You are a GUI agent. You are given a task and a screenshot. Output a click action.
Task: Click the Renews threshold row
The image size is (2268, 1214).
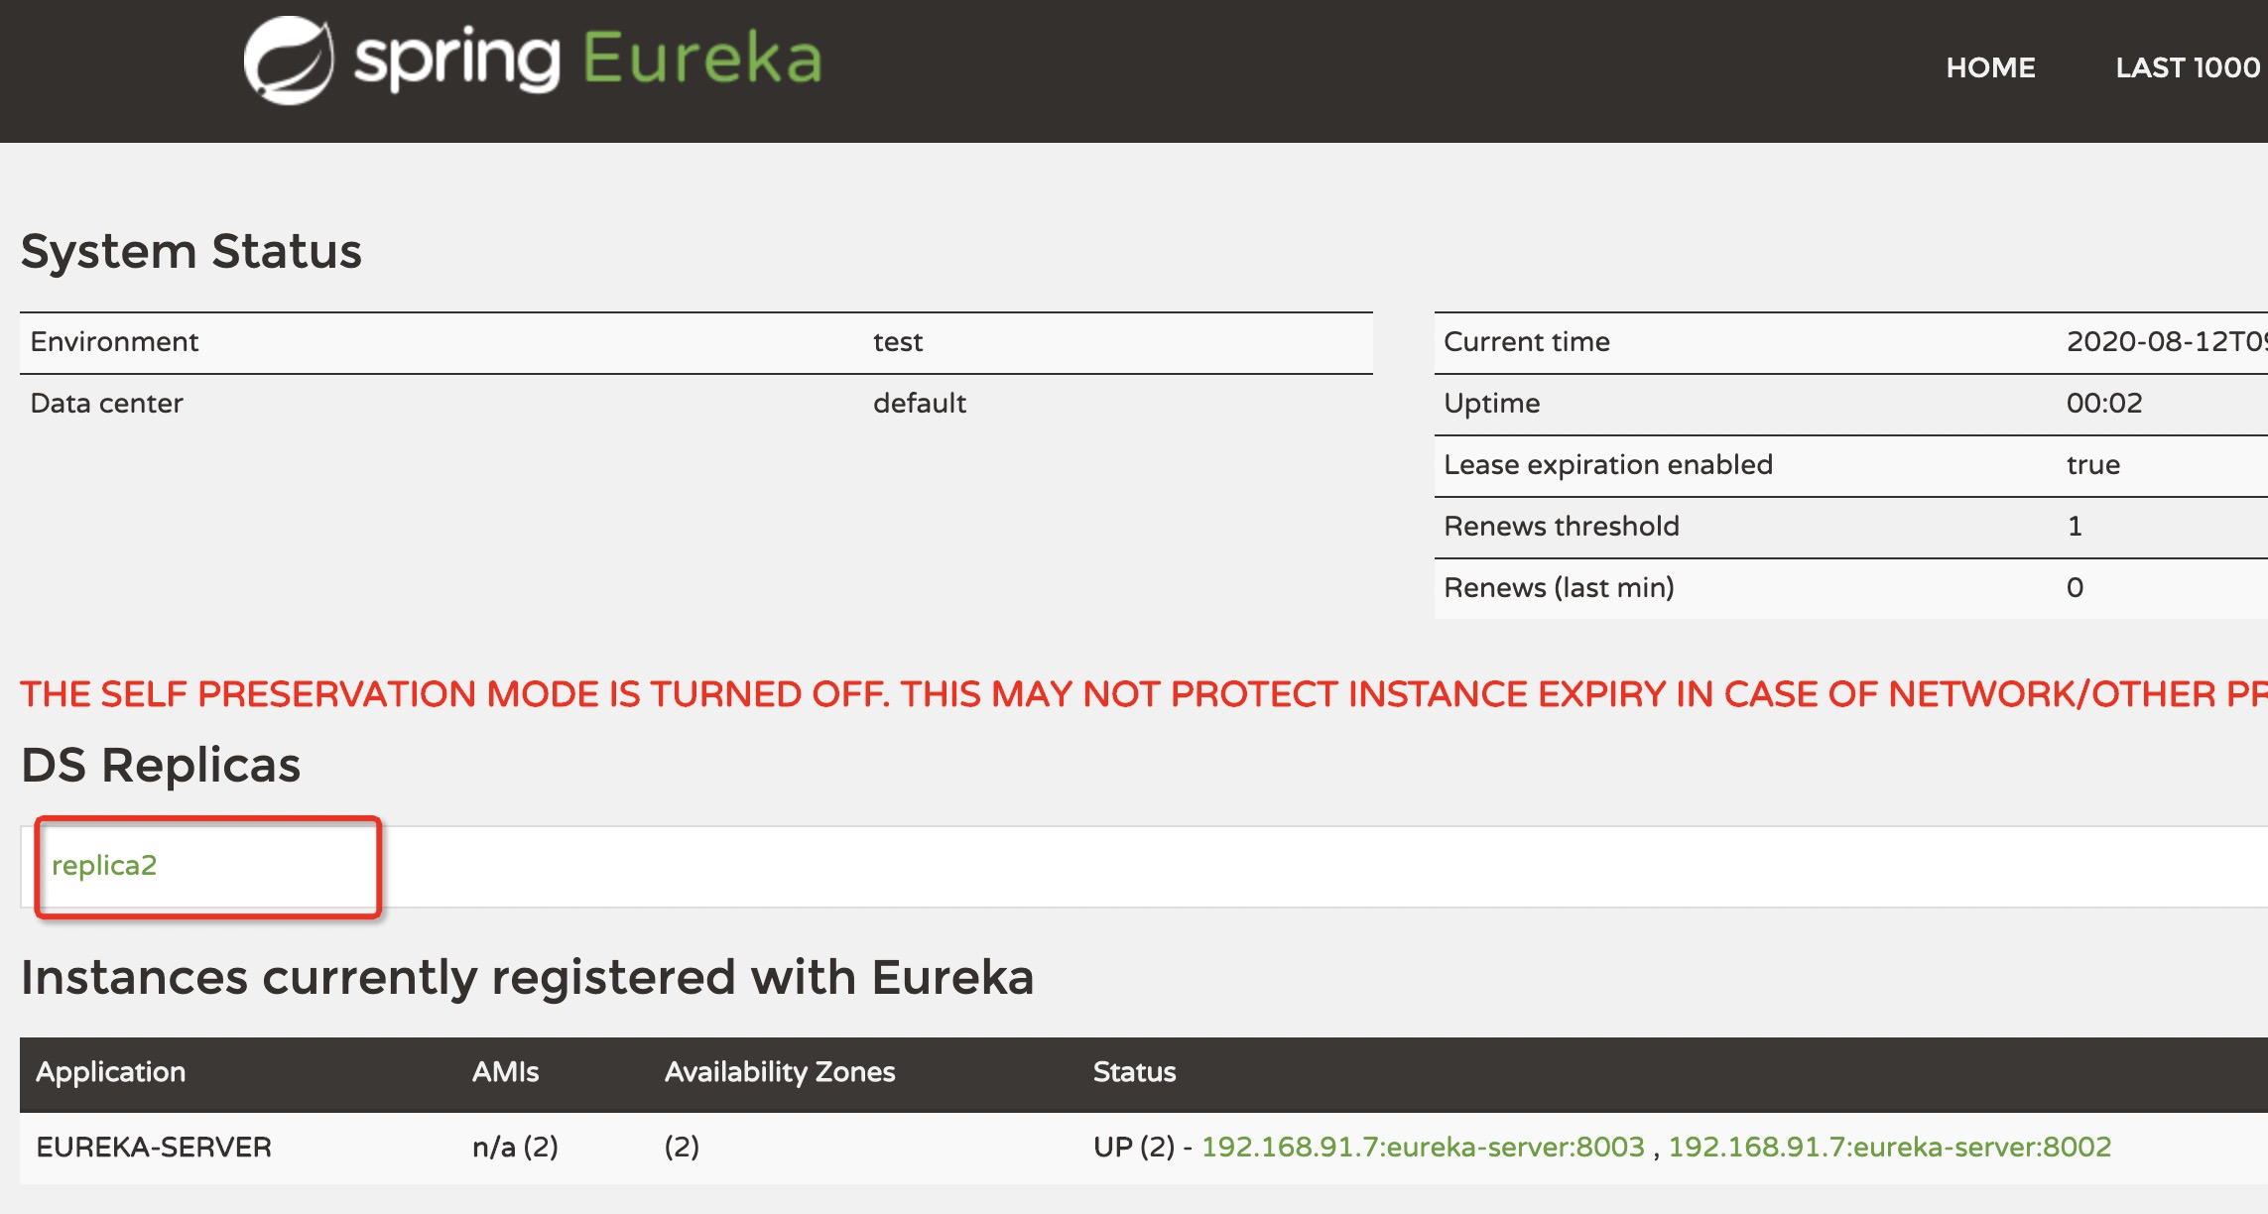pyautogui.click(x=1561, y=527)
